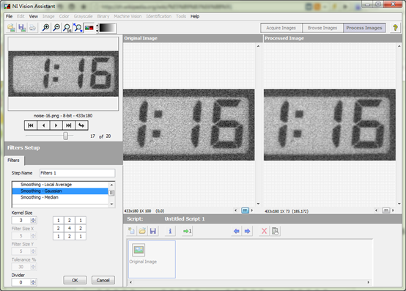Image resolution: width=406 pixels, height=291 pixels.
Task: Adjust the Divider value spinner
Action: point(33,282)
